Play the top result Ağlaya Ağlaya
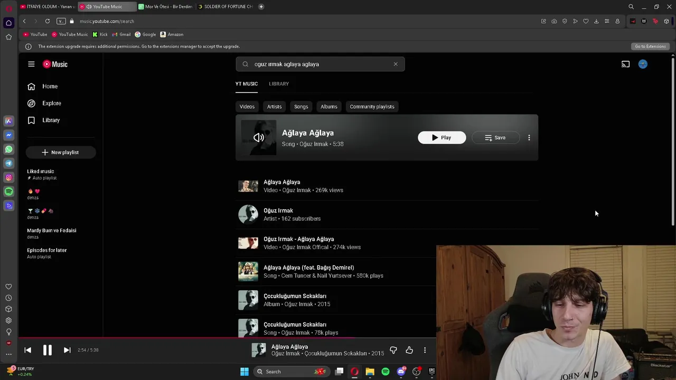676x380 pixels. point(442,137)
